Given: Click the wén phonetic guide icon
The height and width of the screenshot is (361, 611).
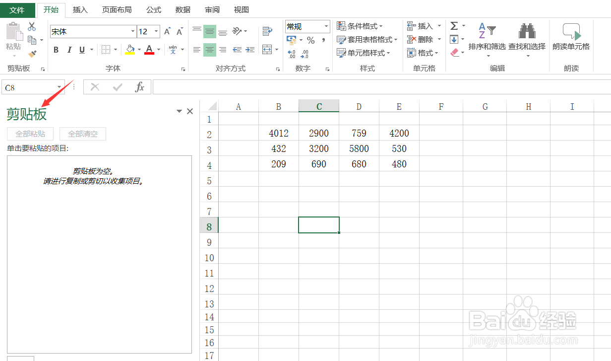Looking at the screenshot, I should click(x=173, y=50).
